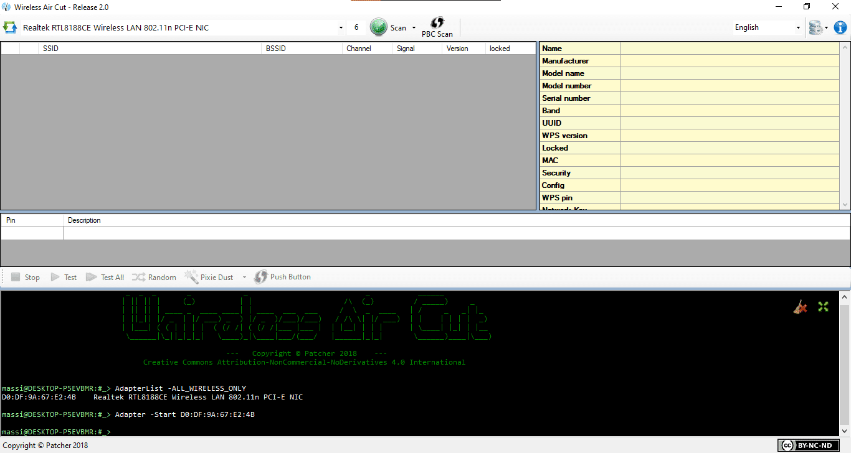Screen dimensions: 851x453
Task: Select the Serial number property row
Action: click(x=690, y=98)
